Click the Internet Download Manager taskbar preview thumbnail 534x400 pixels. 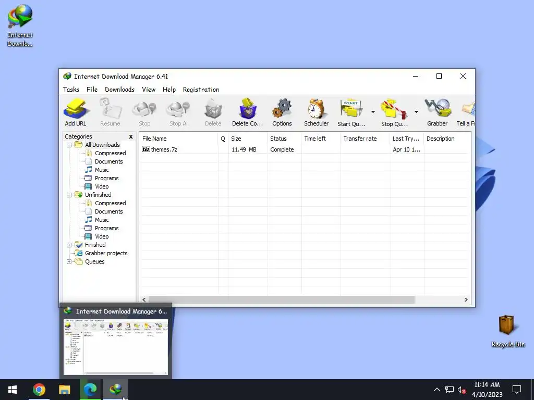116,346
